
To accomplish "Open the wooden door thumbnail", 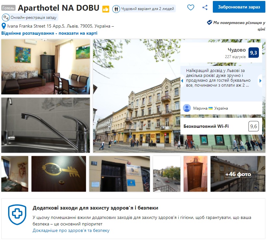I will (196, 174).
